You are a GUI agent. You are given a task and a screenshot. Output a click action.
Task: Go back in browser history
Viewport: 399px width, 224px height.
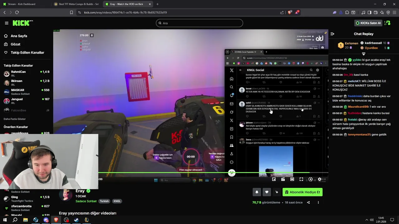coord(4,12)
